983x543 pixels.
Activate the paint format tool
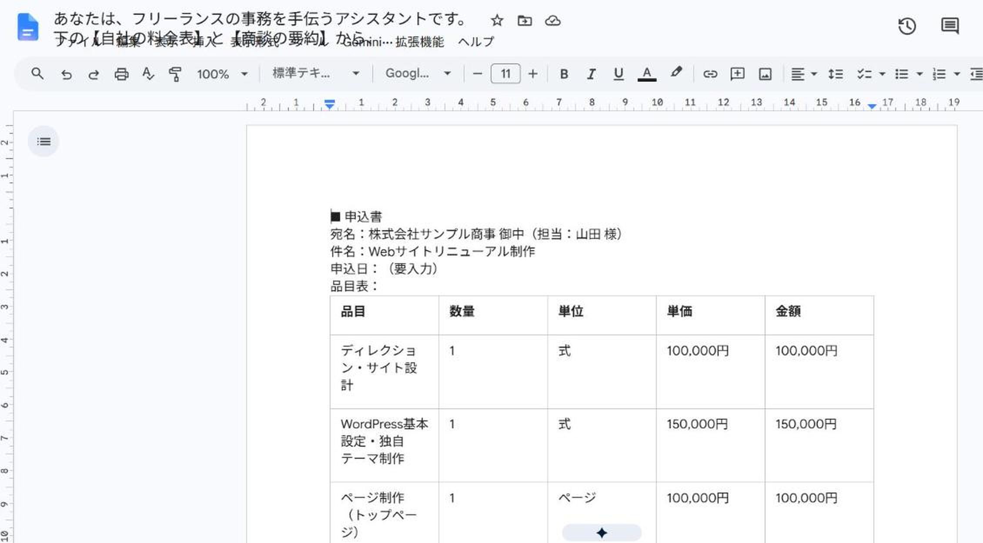tap(175, 74)
